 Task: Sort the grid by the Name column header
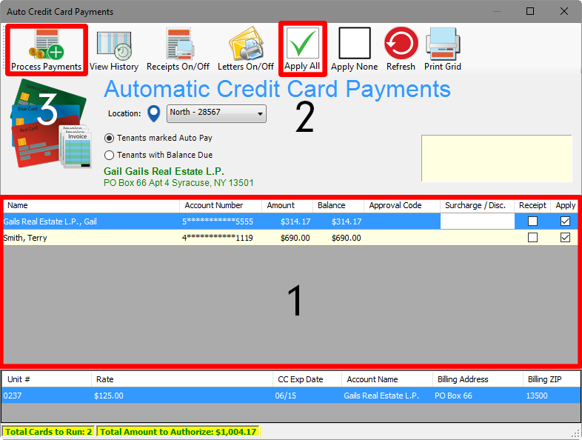click(90, 205)
